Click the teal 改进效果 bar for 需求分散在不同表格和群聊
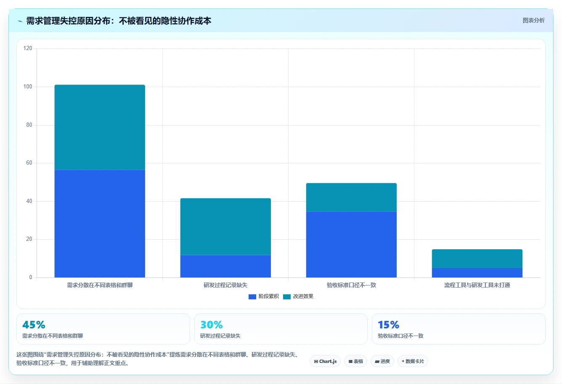The width and height of the screenshot is (562, 384). point(100,127)
